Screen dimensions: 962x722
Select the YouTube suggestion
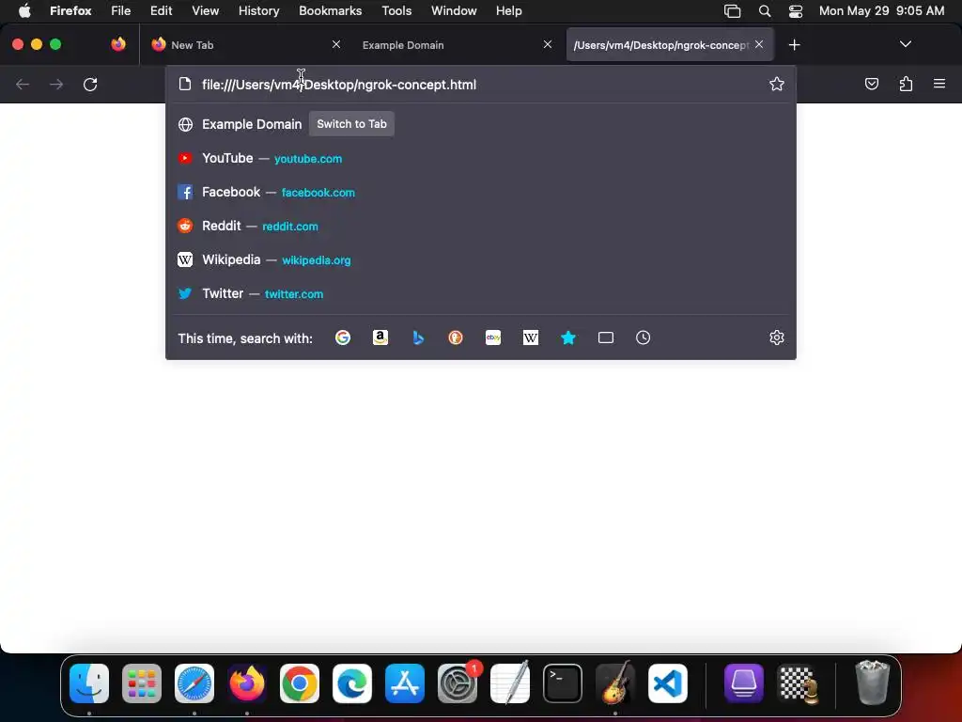tap(481, 158)
